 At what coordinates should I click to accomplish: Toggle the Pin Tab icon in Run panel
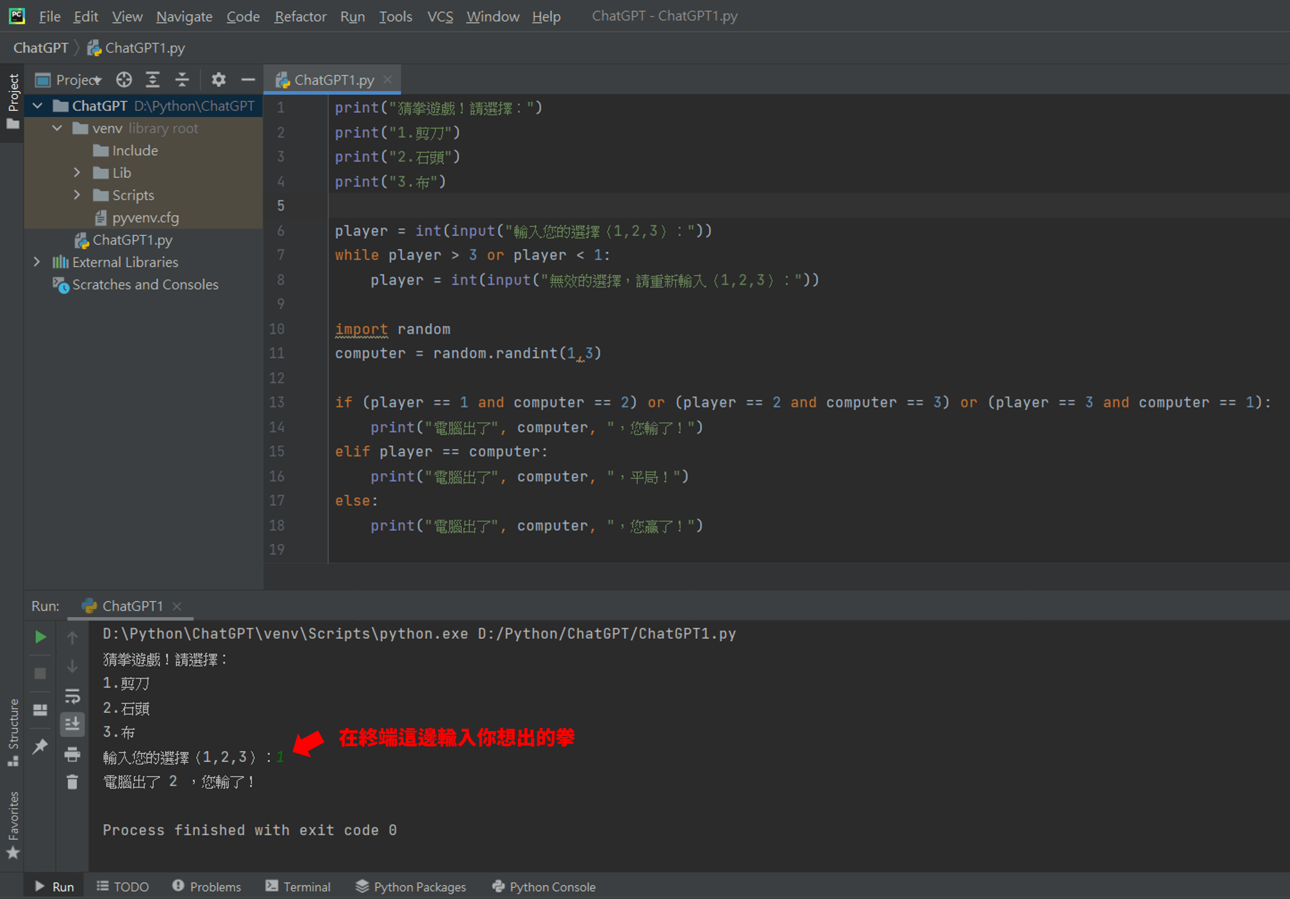tap(41, 746)
